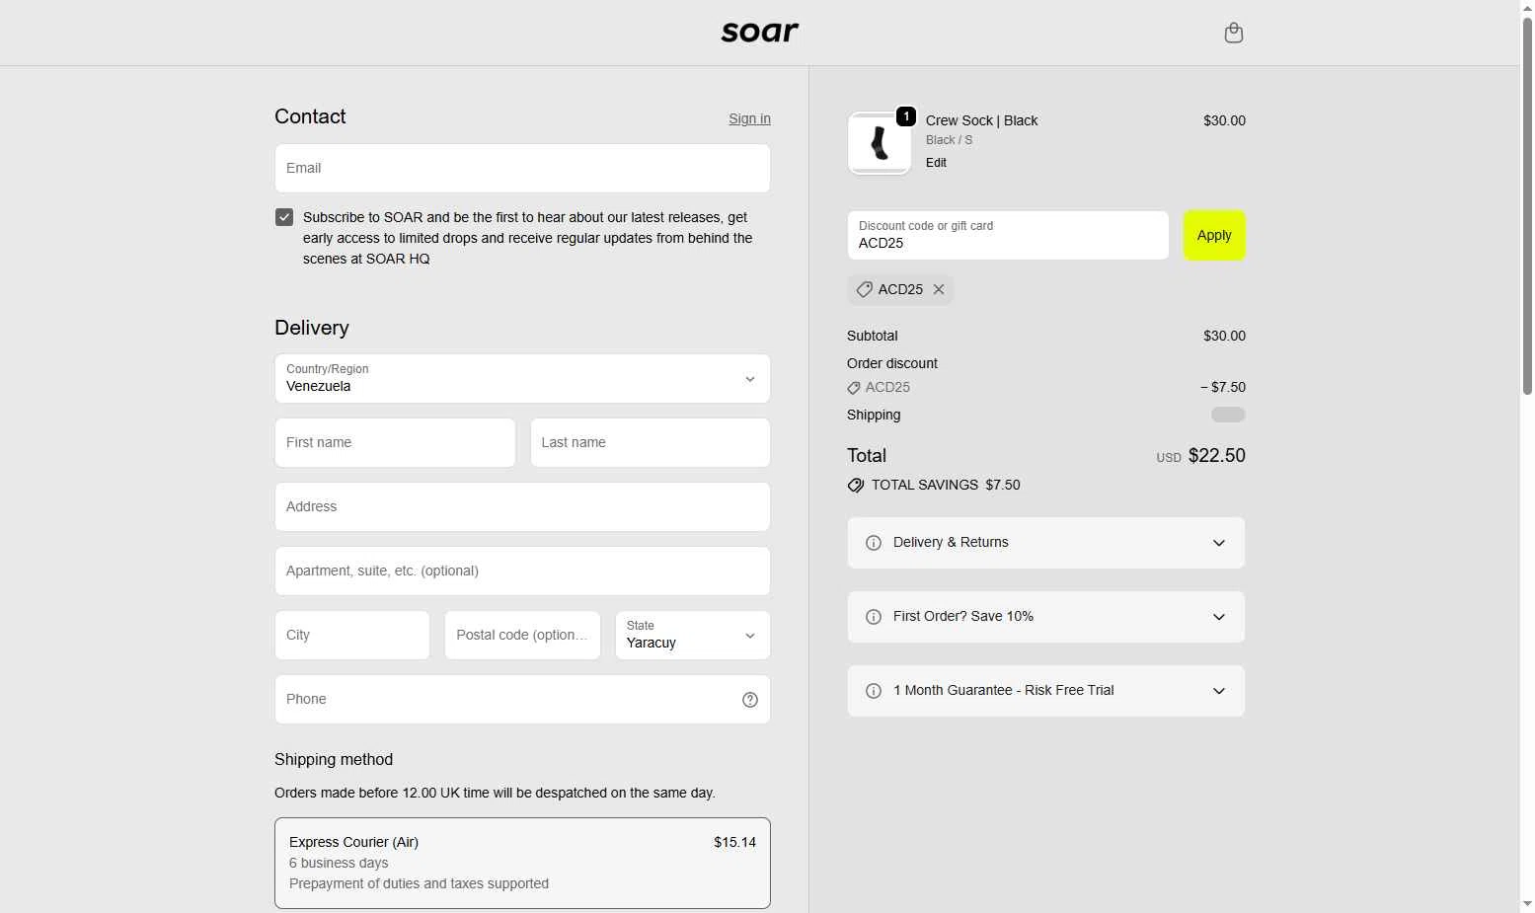1535x913 pixels.
Task: Click the Discount code or gift card field
Action: point(1008,236)
